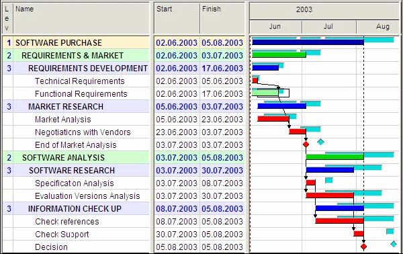Select the Technical Requirements task

(80, 81)
